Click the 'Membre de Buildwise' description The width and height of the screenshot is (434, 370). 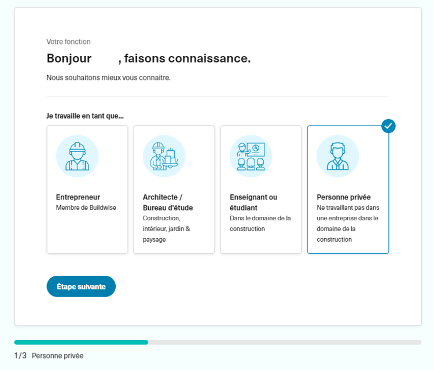pyautogui.click(x=86, y=208)
